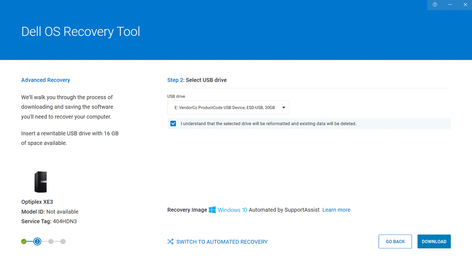
Task: Click the Windows logo next to Recovery Image
Action: pos(212,210)
